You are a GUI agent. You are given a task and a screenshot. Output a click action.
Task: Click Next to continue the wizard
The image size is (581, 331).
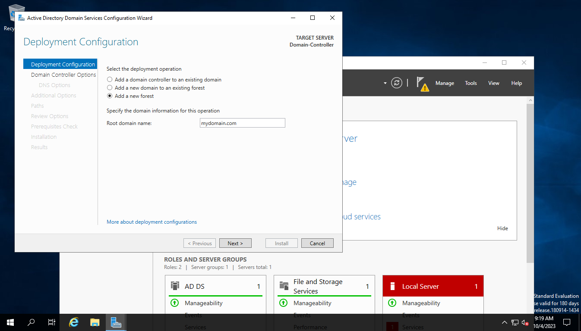coord(235,243)
